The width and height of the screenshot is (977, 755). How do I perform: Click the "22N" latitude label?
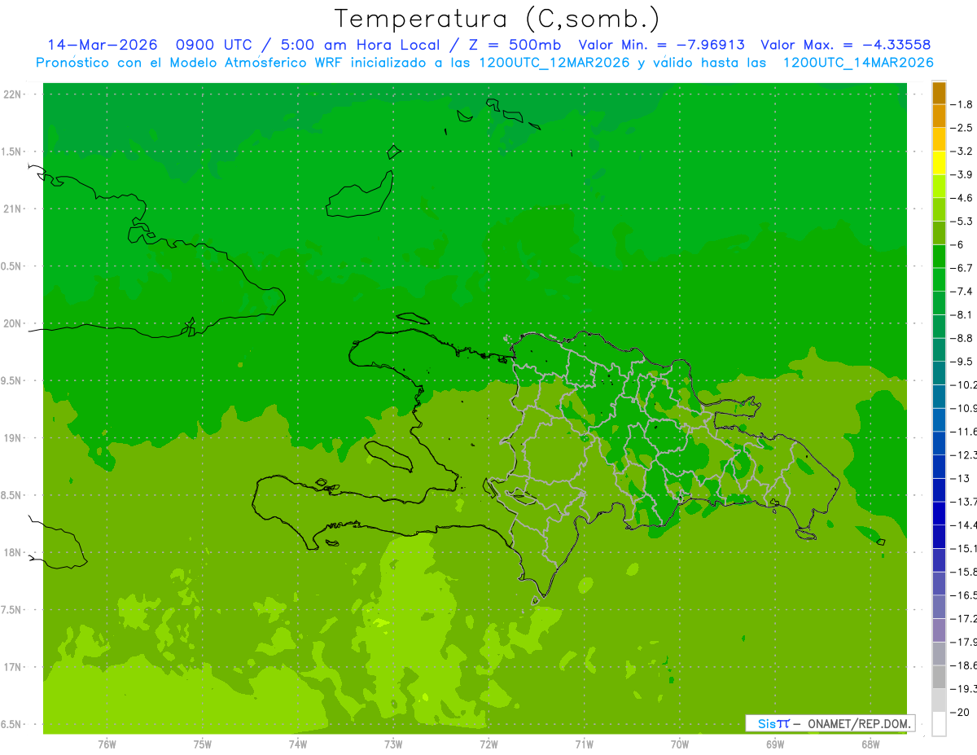tap(13, 94)
